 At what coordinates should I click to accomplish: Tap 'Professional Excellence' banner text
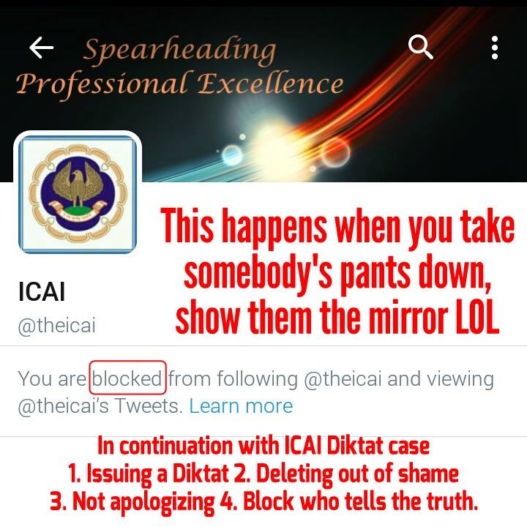(180, 84)
